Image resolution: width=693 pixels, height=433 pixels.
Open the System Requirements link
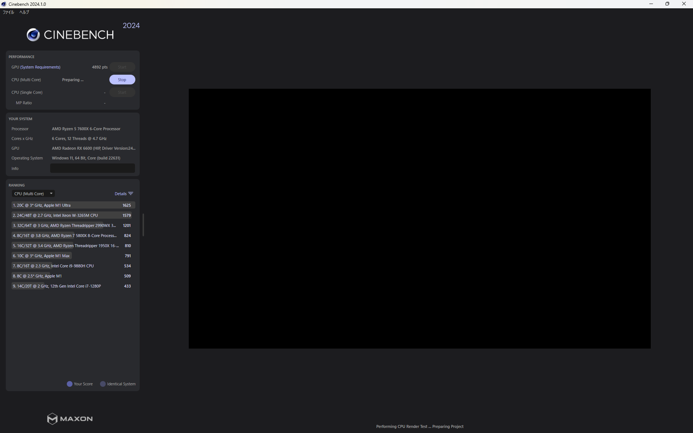pyautogui.click(x=40, y=67)
